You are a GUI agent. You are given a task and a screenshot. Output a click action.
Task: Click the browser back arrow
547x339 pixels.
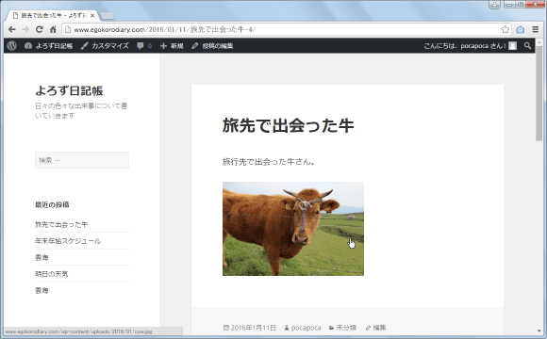tap(12, 29)
